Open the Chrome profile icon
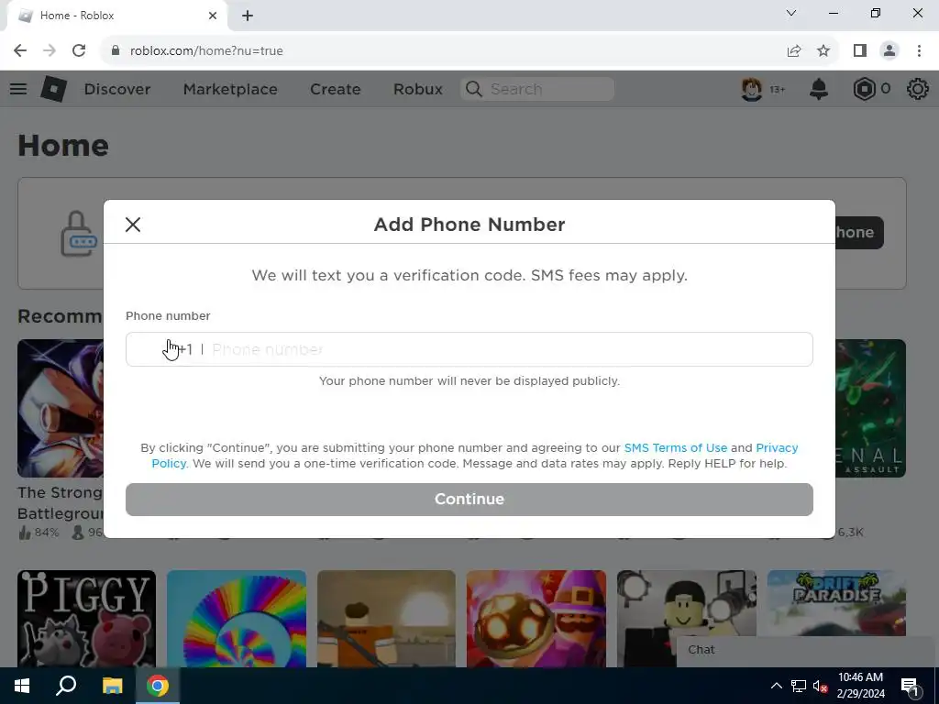Viewport: 939px width, 704px height. [x=889, y=51]
